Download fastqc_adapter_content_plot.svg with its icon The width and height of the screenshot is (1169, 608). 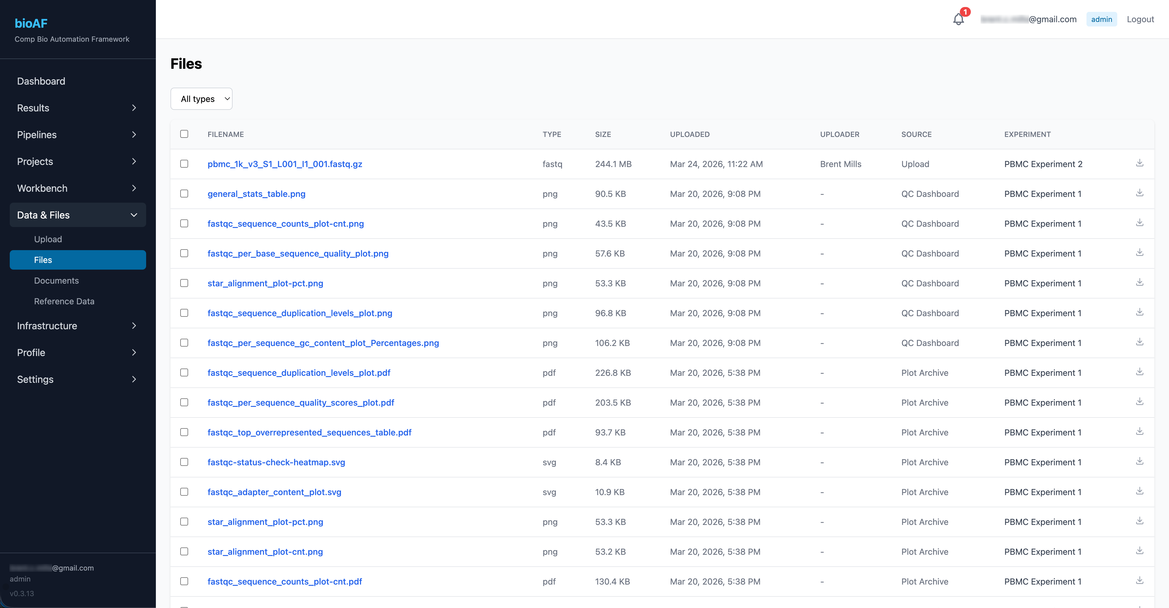1139,491
